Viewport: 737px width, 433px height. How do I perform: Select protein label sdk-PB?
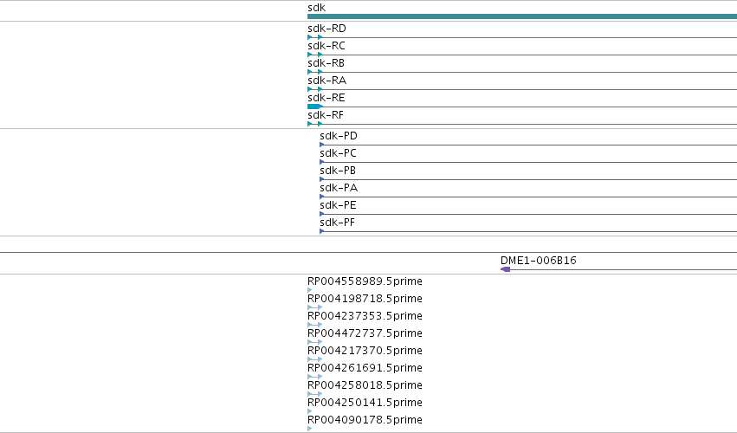coord(338,171)
